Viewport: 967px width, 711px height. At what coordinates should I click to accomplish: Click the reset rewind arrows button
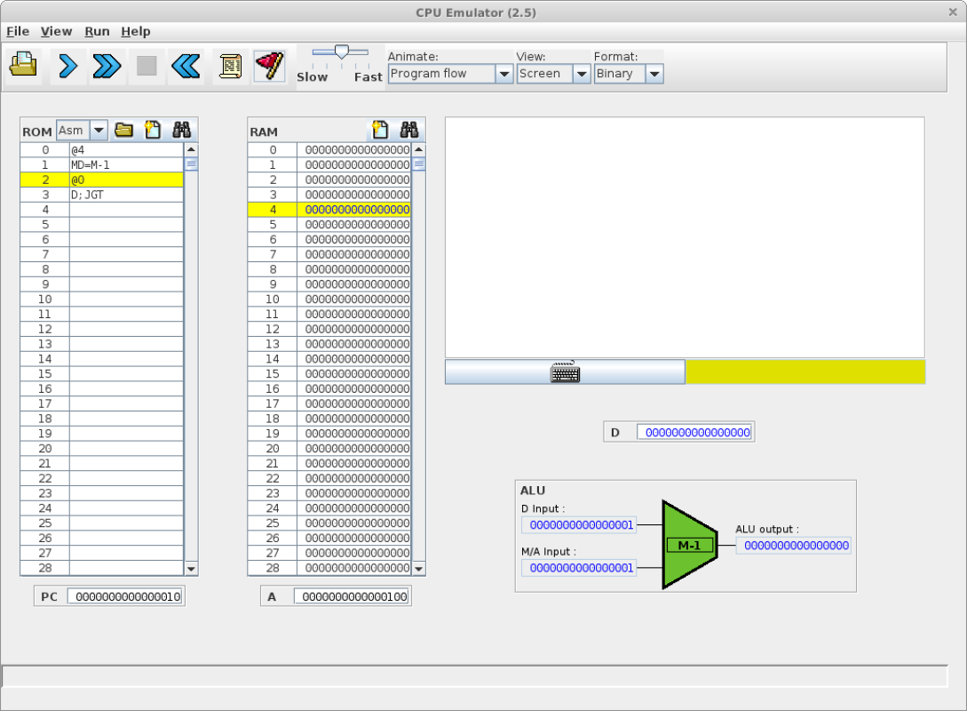pos(186,66)
